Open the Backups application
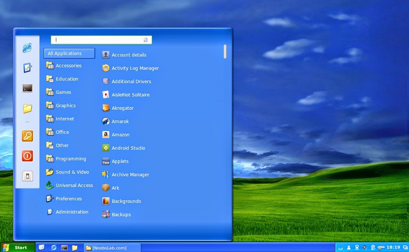The height and width of the screenshot is (252, 409). tap(121, 214)
